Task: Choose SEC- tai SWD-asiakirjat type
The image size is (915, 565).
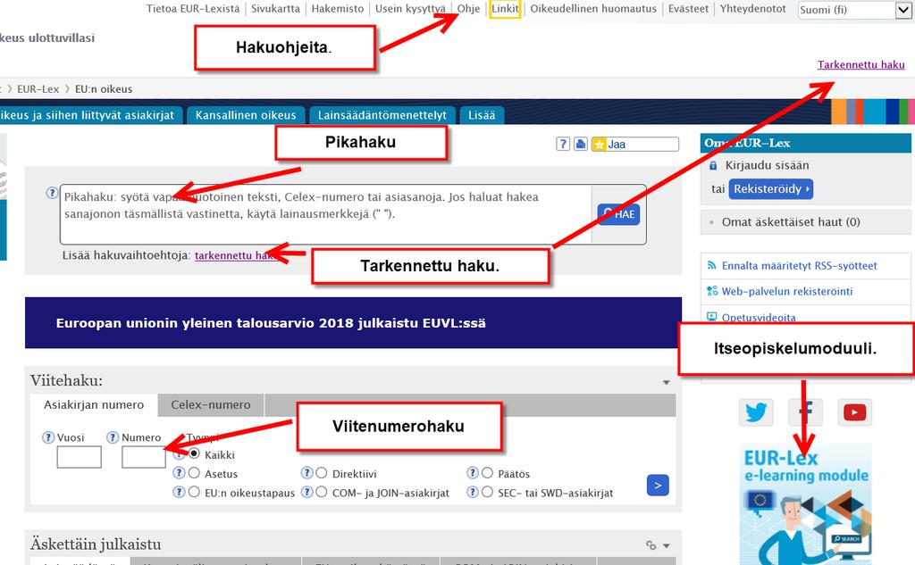Action: [487, 492]
